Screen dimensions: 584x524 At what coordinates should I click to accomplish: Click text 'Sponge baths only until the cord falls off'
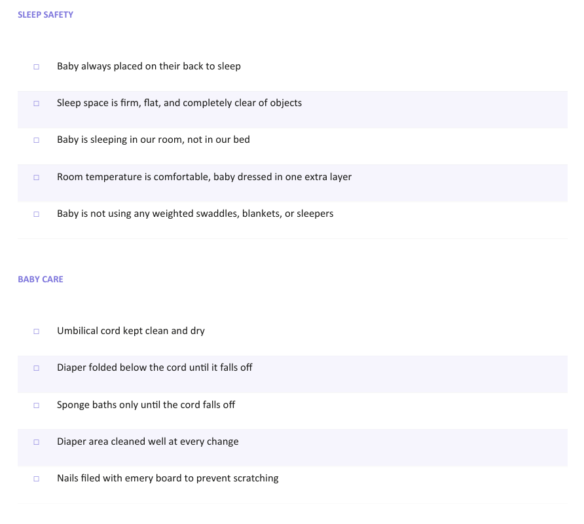pyautogui.click(x=146, y=405)
